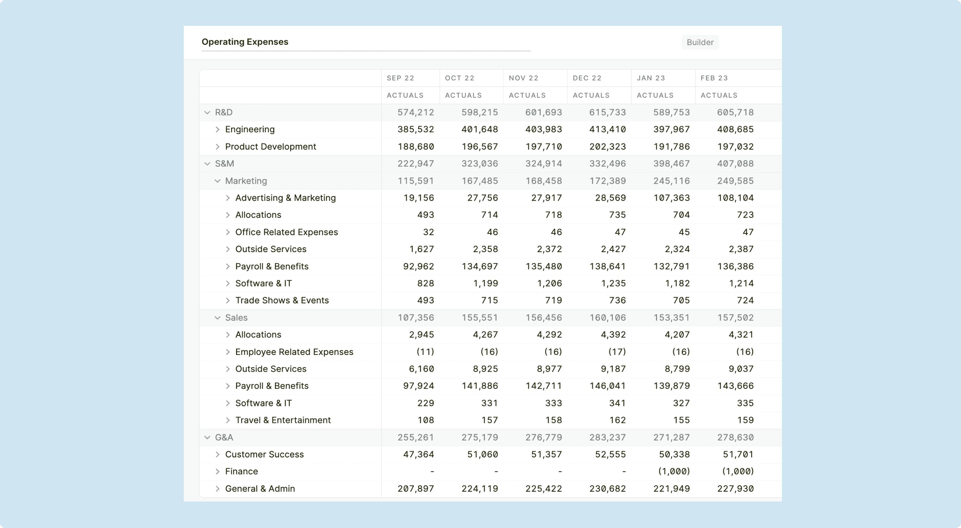
Task: Select Trade Shows & Events Dec 22 value 736
Action: [x=617, y=300]
